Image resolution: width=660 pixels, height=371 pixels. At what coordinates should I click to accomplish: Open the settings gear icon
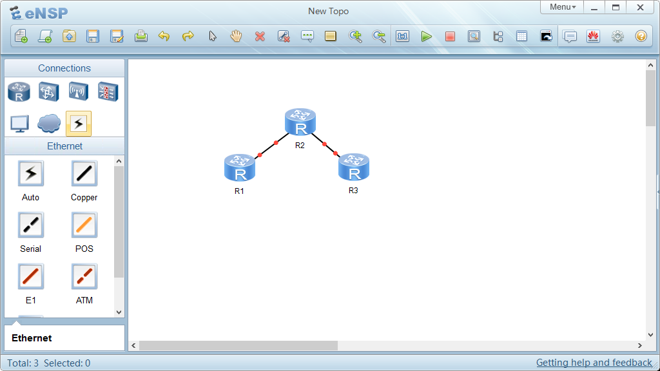click(617, 36)
